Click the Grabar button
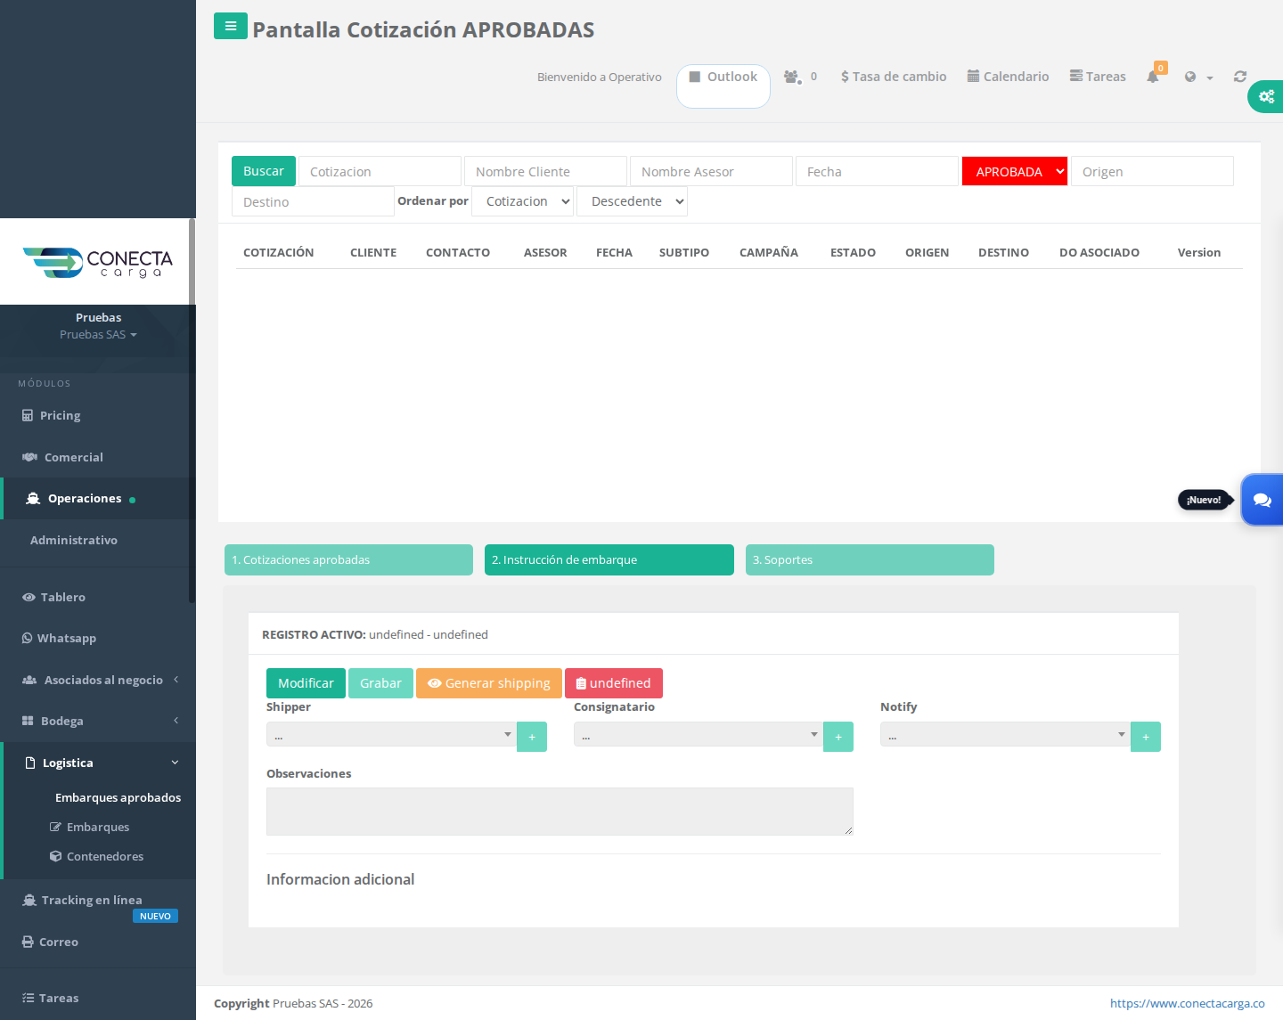1283x1020 pixels. click(x=380, y=683)
